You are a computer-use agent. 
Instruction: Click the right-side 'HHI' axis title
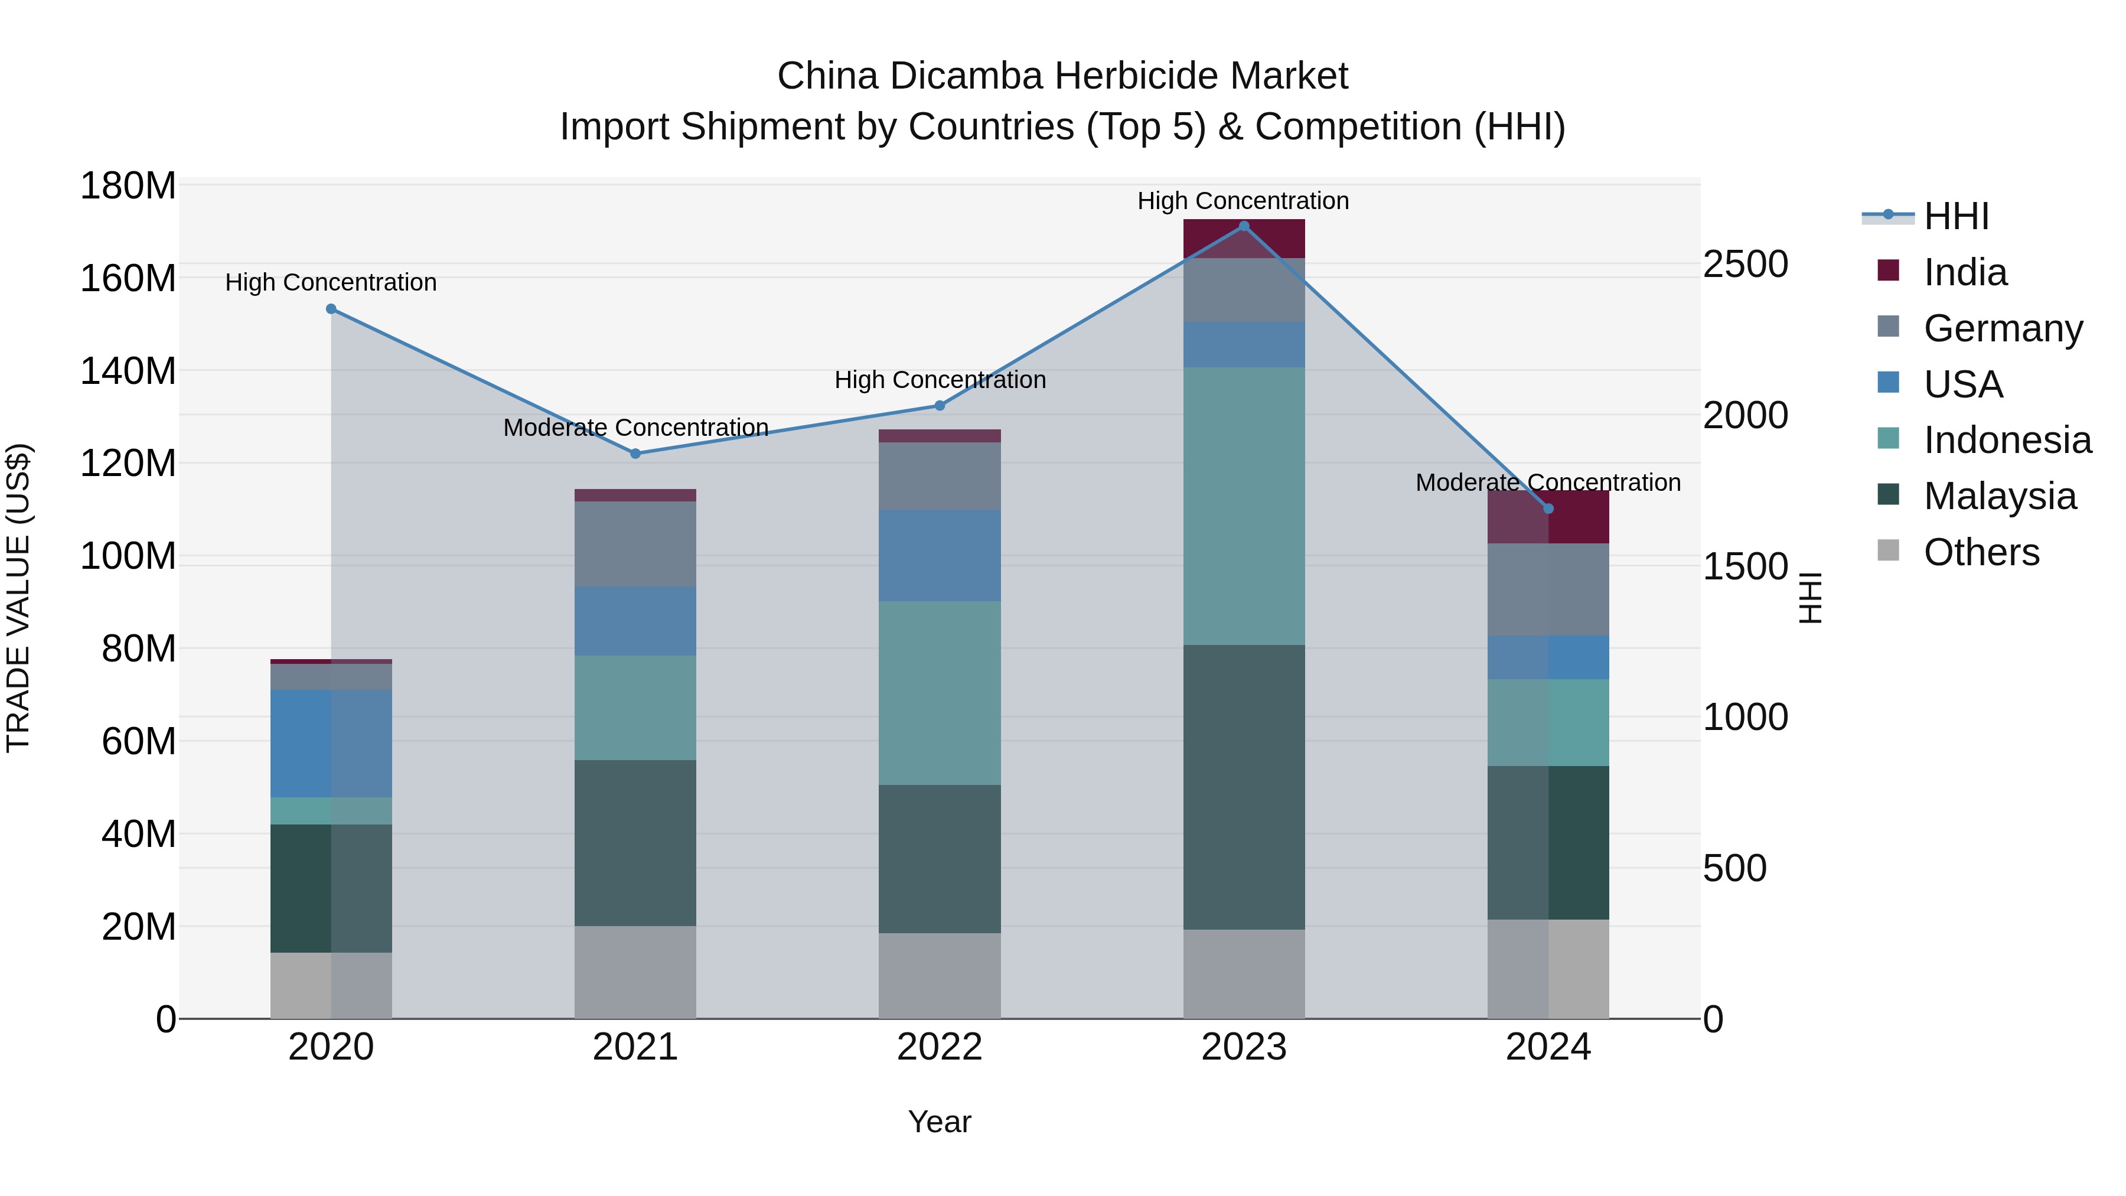click(1810, 598)
